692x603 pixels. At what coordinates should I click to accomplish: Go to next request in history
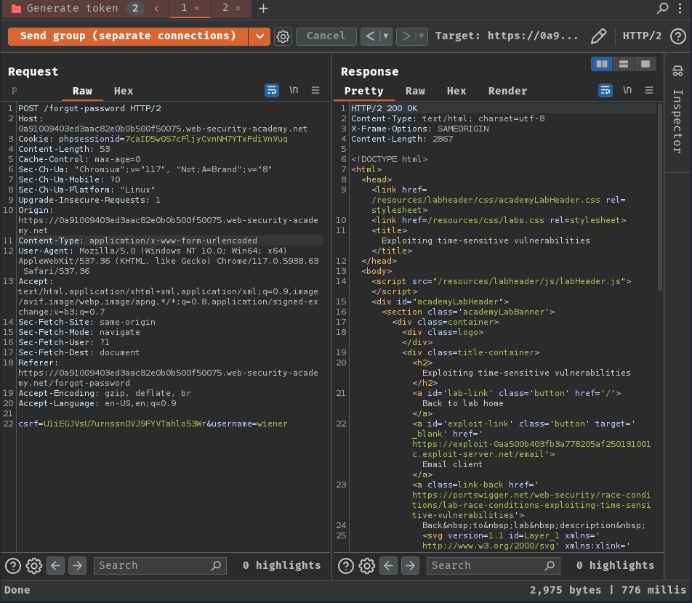point(406,36)
